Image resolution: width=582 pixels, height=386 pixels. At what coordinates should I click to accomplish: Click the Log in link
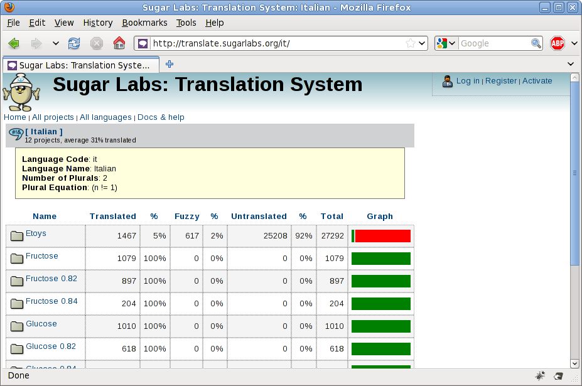(468, 81)
